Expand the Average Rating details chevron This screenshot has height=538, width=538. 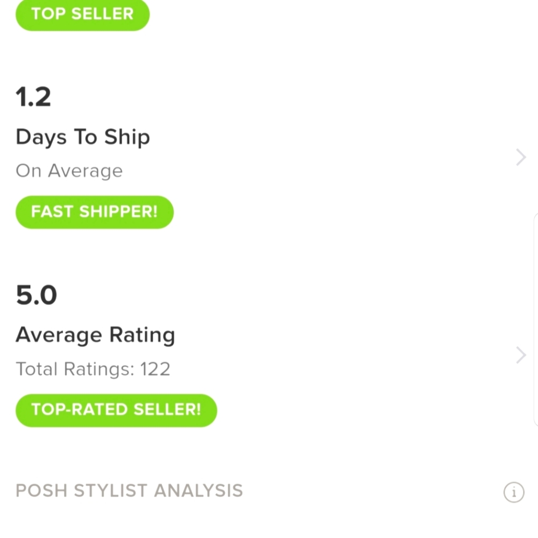[521, 355]
